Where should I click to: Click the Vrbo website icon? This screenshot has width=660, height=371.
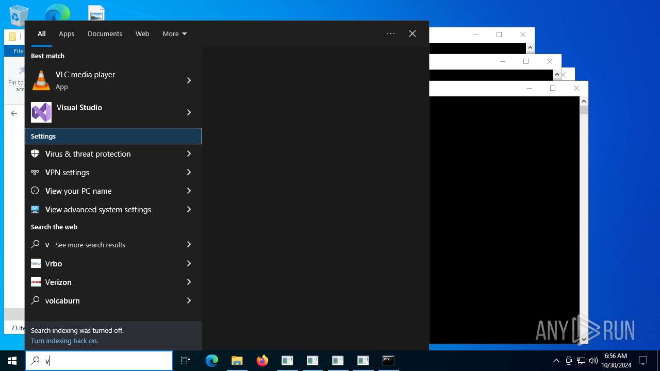coord(36,263)
